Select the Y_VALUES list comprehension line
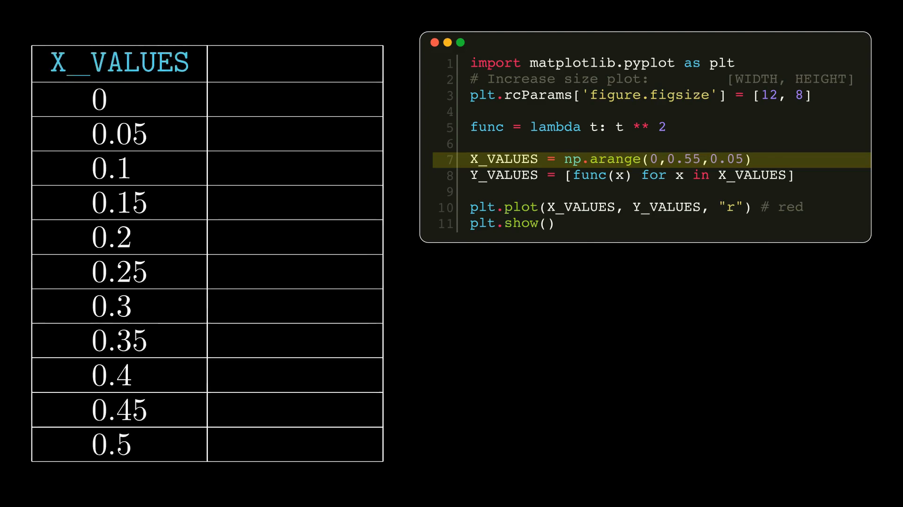This screenshot has width=903, height=507. (x=630, y=175)
